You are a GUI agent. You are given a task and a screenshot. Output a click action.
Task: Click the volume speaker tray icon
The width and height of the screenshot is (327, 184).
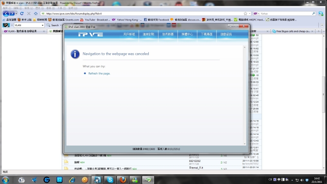point(302,180)
